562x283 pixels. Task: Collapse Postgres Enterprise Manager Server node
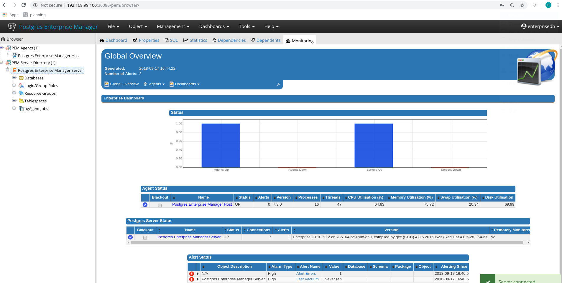[8, 70]
